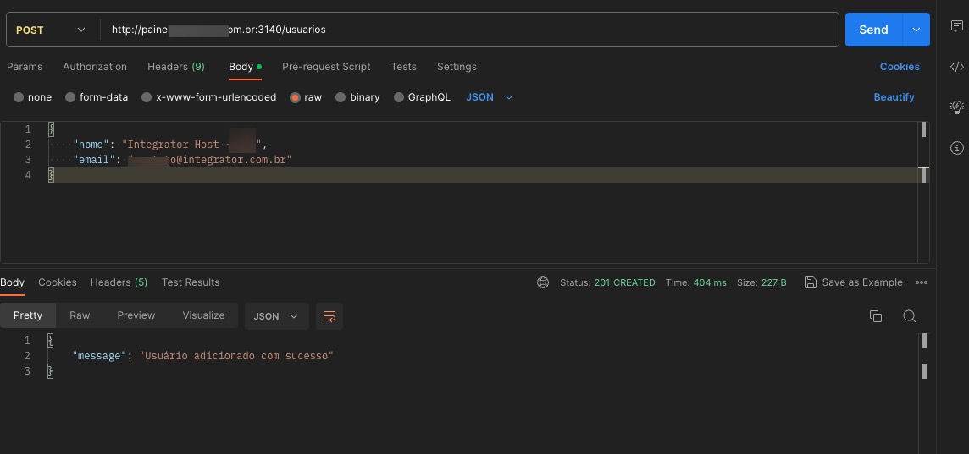
Task: Open the request Settings tab
Action: pyautogui.click(x=457, y=67)
